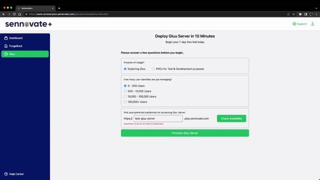Screen dimensions: 320x180
Task: Open the Support link
Action: (299, 24)
